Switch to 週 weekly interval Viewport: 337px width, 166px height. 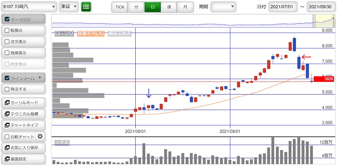(169, 7)
